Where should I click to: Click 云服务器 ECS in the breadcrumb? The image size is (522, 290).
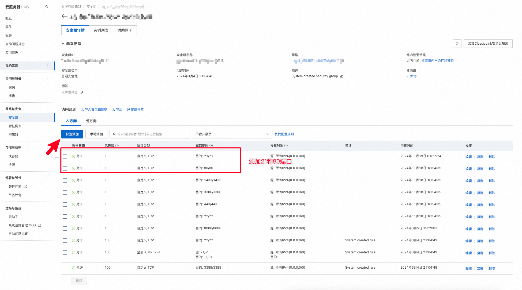coord(71,7)
